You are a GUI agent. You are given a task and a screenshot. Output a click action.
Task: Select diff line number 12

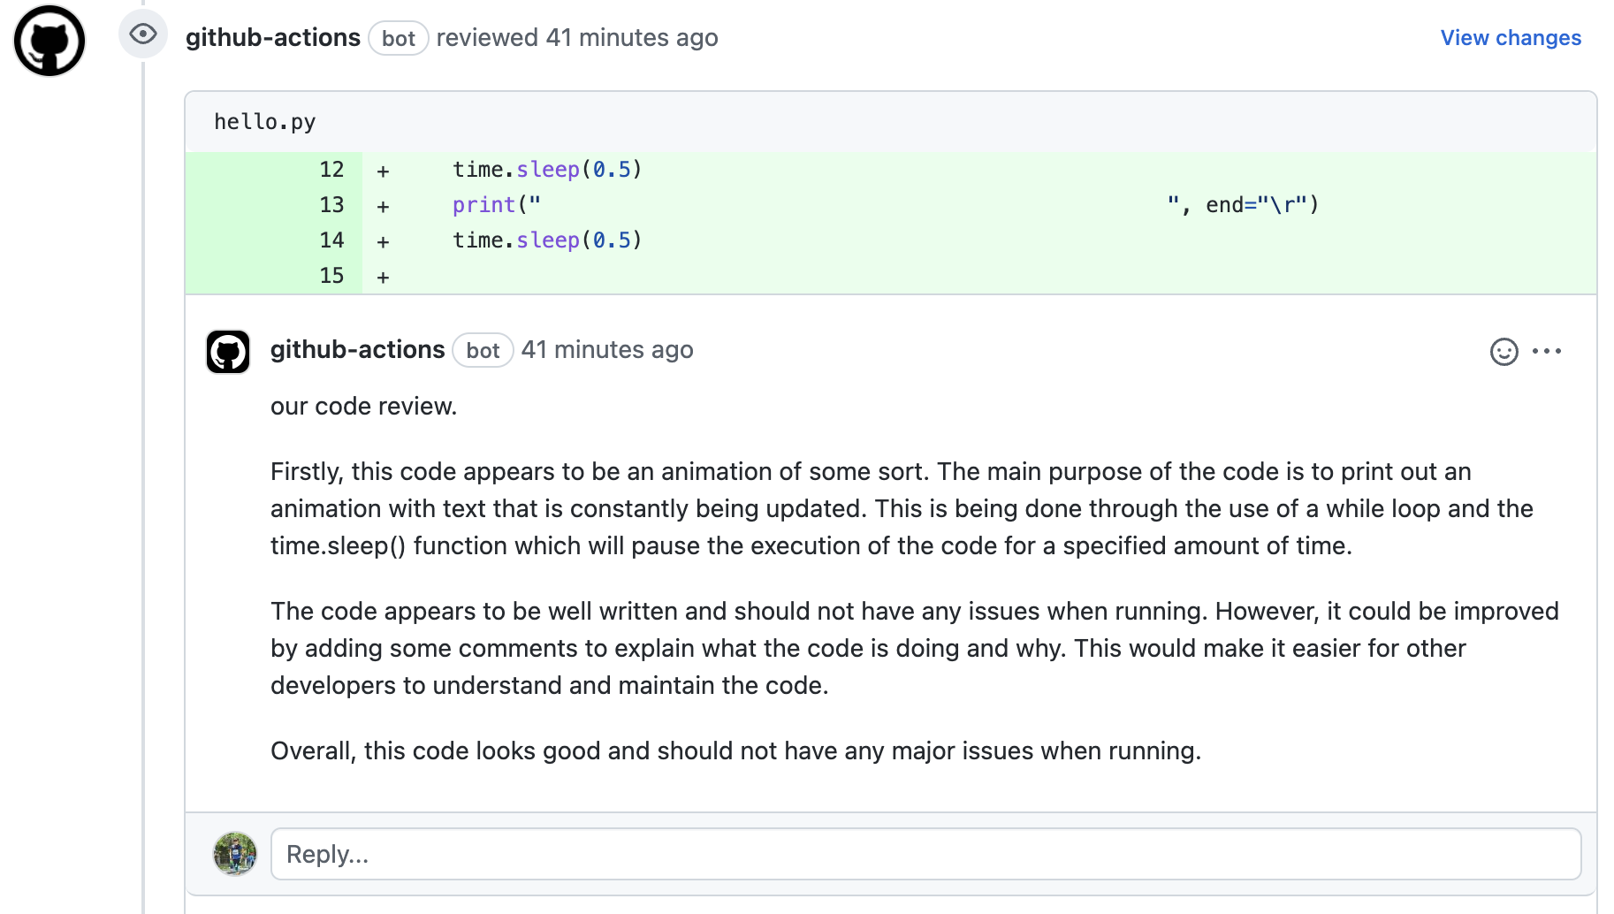[x=331, y=170]
